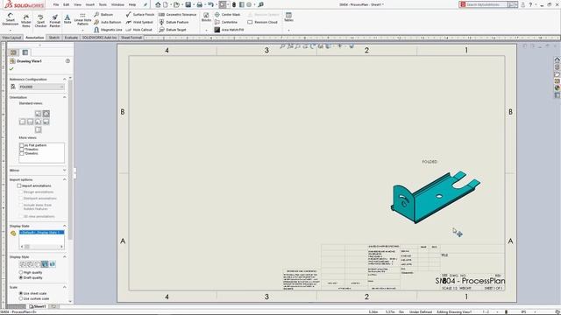This screenshot has width=561, height=315.
Task: Apply Area Hatch/Fill
Action: (229, 30)
